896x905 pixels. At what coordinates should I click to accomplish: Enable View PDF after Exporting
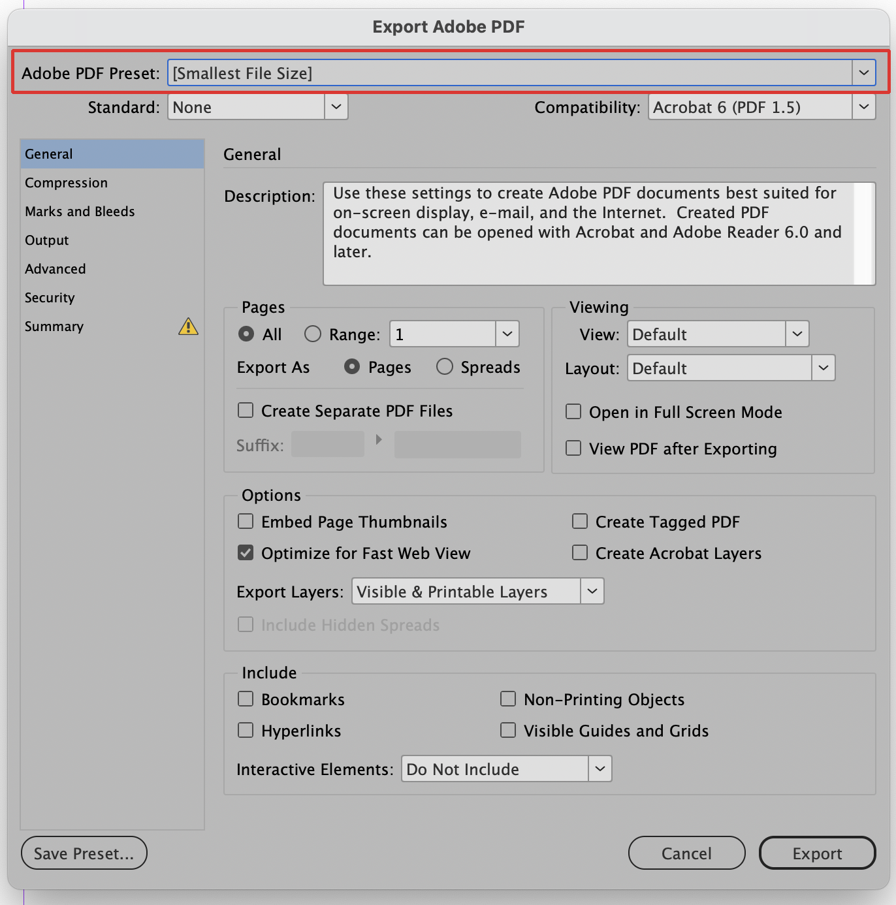coord(573,448)
